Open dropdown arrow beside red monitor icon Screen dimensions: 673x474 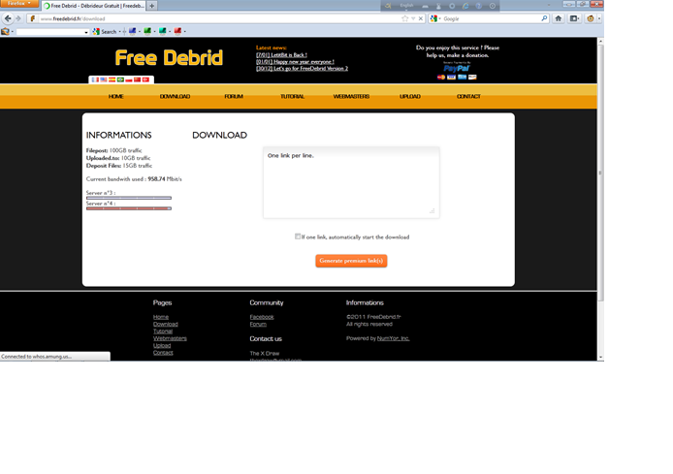point(185,31)
